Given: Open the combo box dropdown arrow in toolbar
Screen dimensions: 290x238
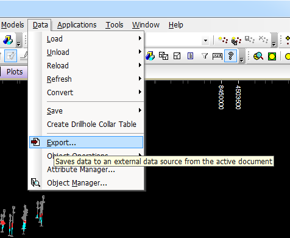Looking at the screenshot, I should click(x=205, y=40).
